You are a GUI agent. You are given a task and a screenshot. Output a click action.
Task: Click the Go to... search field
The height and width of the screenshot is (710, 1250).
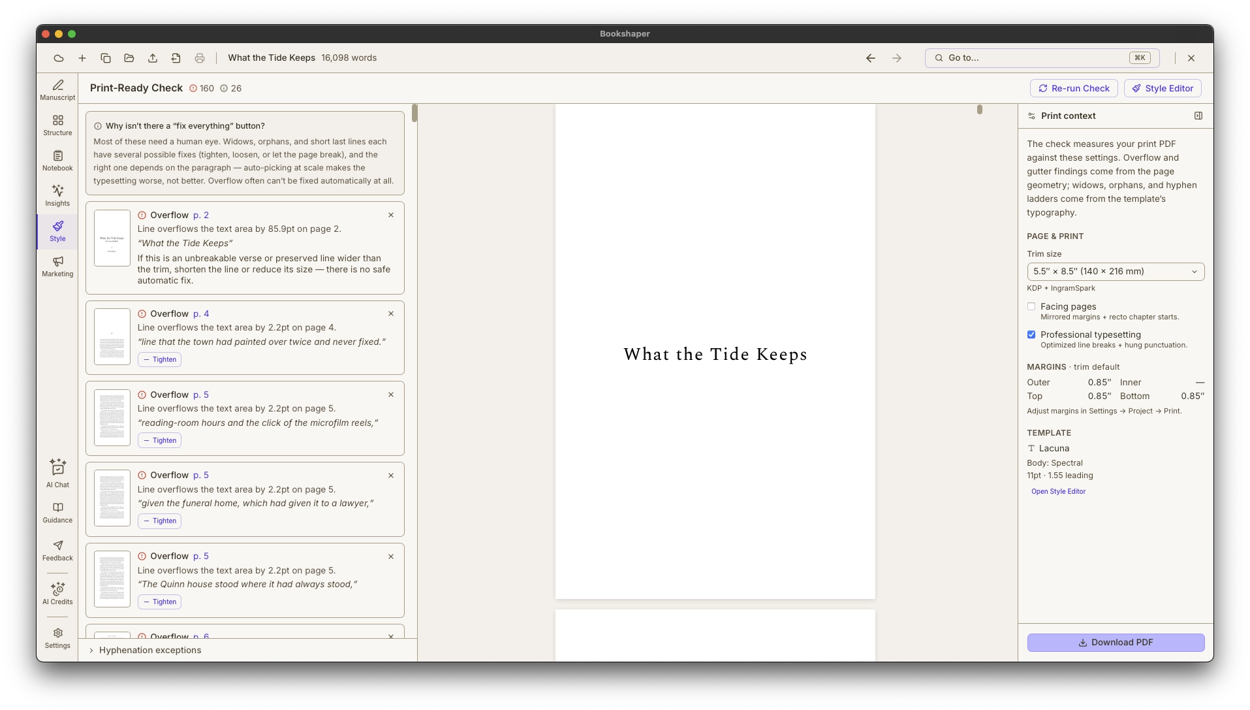coord(1042,58)
